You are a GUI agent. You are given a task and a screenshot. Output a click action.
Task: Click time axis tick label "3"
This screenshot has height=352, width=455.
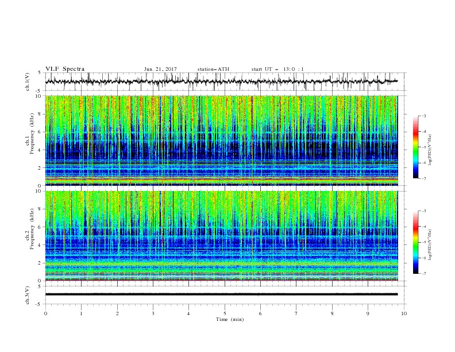point(153,313)
